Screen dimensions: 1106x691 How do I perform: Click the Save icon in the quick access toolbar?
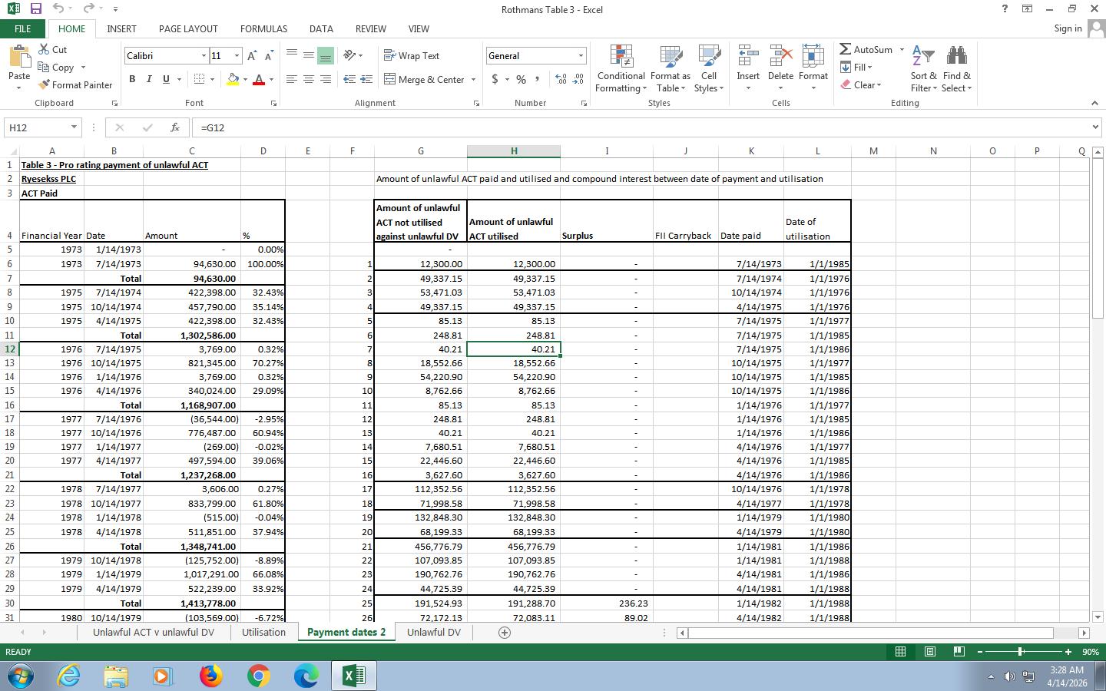click(35, 9)
